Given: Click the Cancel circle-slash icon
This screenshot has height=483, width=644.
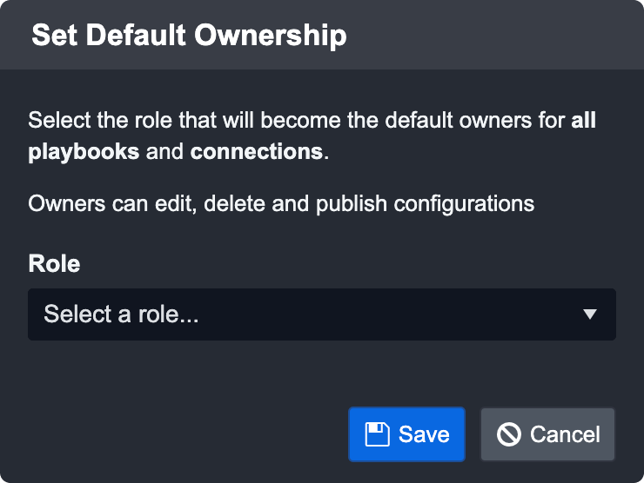Looking at the screenshot, I should tap(509, 434).
